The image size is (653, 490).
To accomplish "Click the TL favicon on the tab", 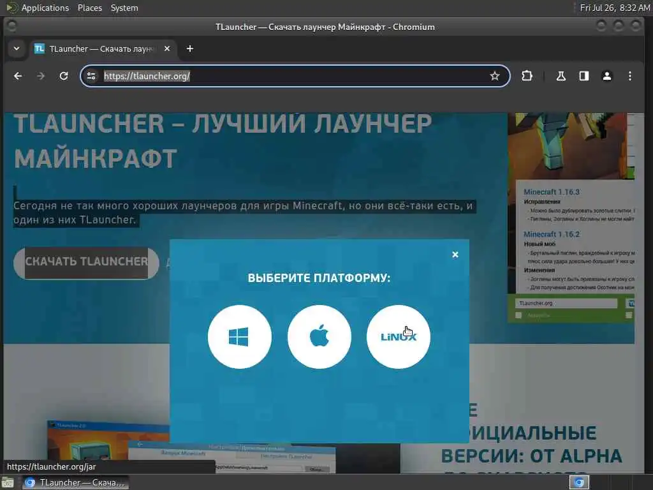I will click(39, 48).
